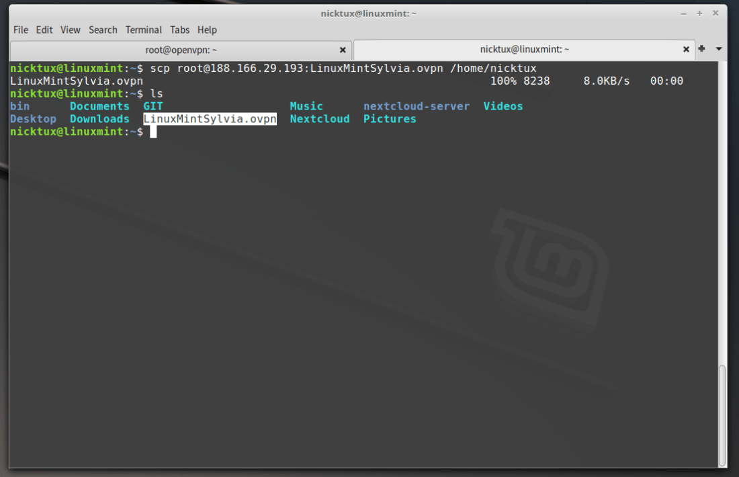This screenshot has height=477, width=739.
Task: Open the Terminal menu
Action: tap(144, 30)
